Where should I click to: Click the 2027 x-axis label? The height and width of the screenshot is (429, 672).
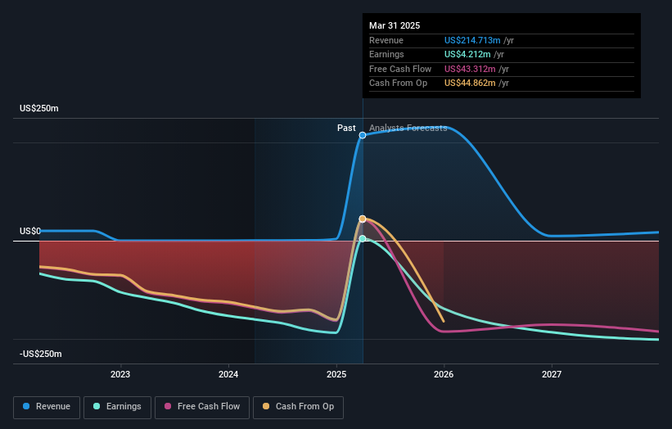point(552,375)
